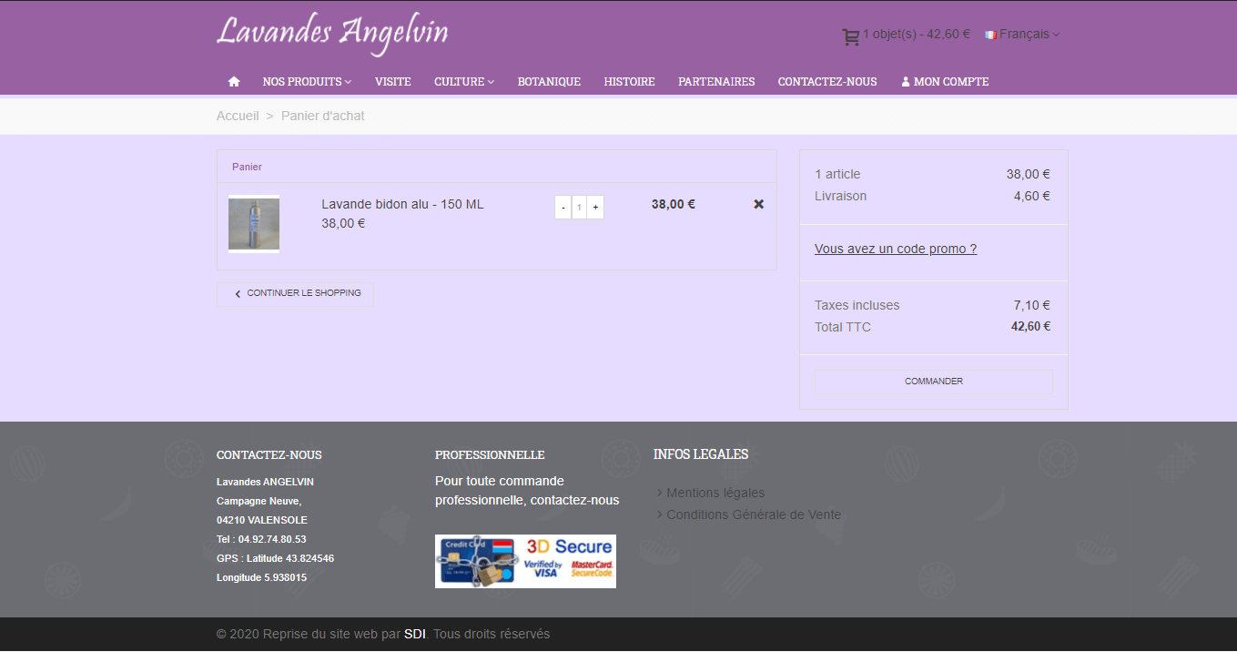Click the '04210 VALENSOLE' address line

[x=262, y=520]
